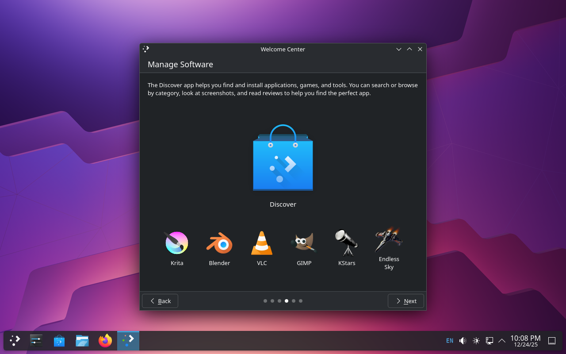Open the Dolphin file manager in taskbar
The image size is (566, 354).
82,341
